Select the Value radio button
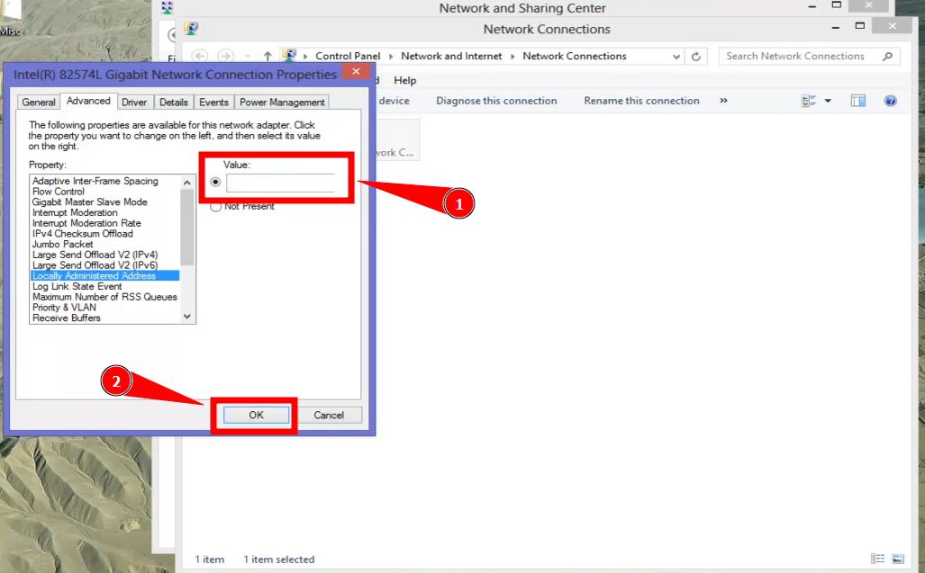This screenshot has height=573, width=925. pyautogui.click(x=215, y=182)
